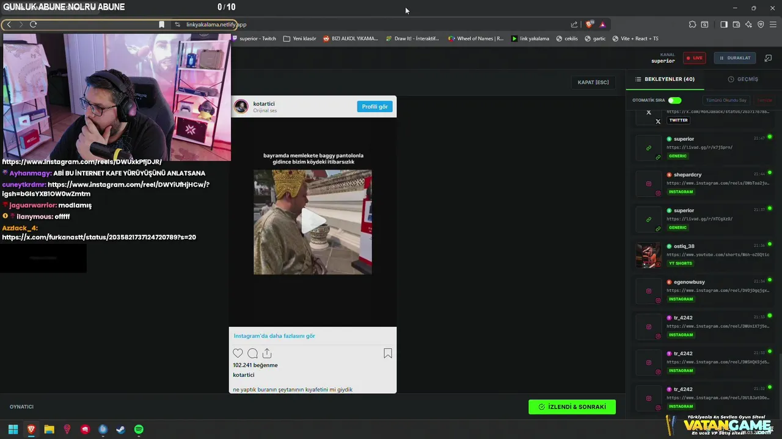Open File Explorer from the taskbar

point(49,429)
